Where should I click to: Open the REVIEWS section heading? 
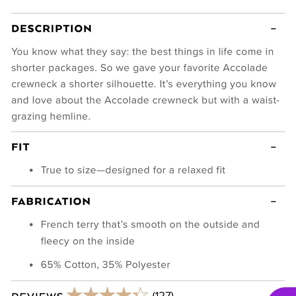pos(37,294)
